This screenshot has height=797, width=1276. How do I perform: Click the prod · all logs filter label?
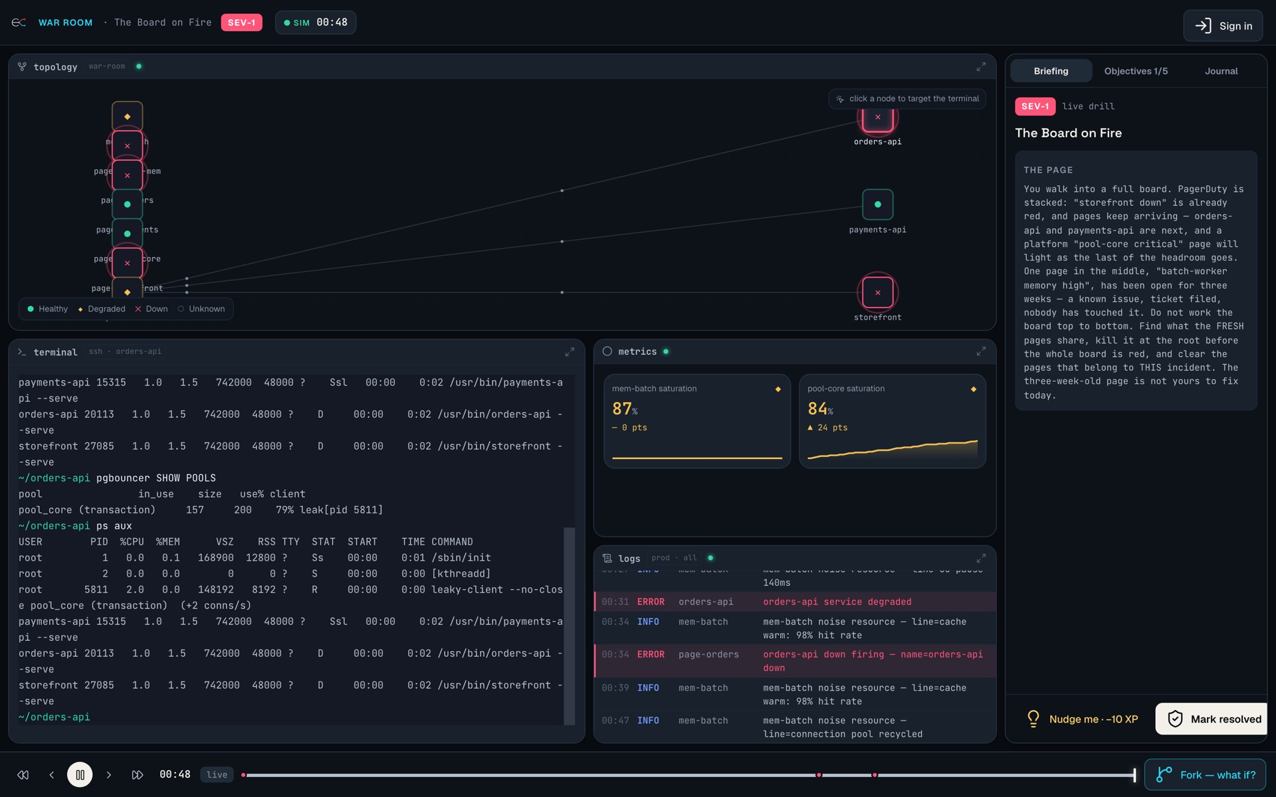tap(674, 558)
